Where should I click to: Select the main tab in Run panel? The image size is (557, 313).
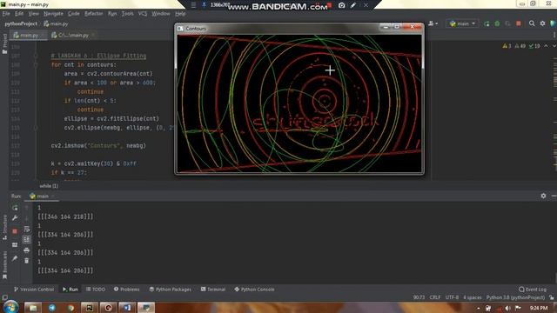42,196
